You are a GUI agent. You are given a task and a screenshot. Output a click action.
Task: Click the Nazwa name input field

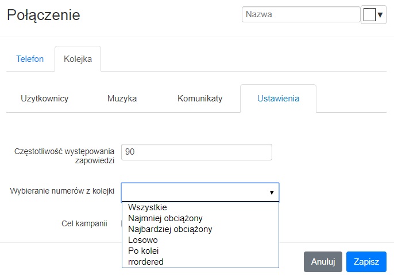[301, 14]
